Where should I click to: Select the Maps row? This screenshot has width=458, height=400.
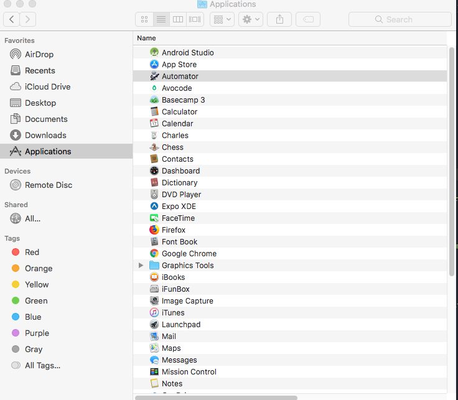coord(290,348)
